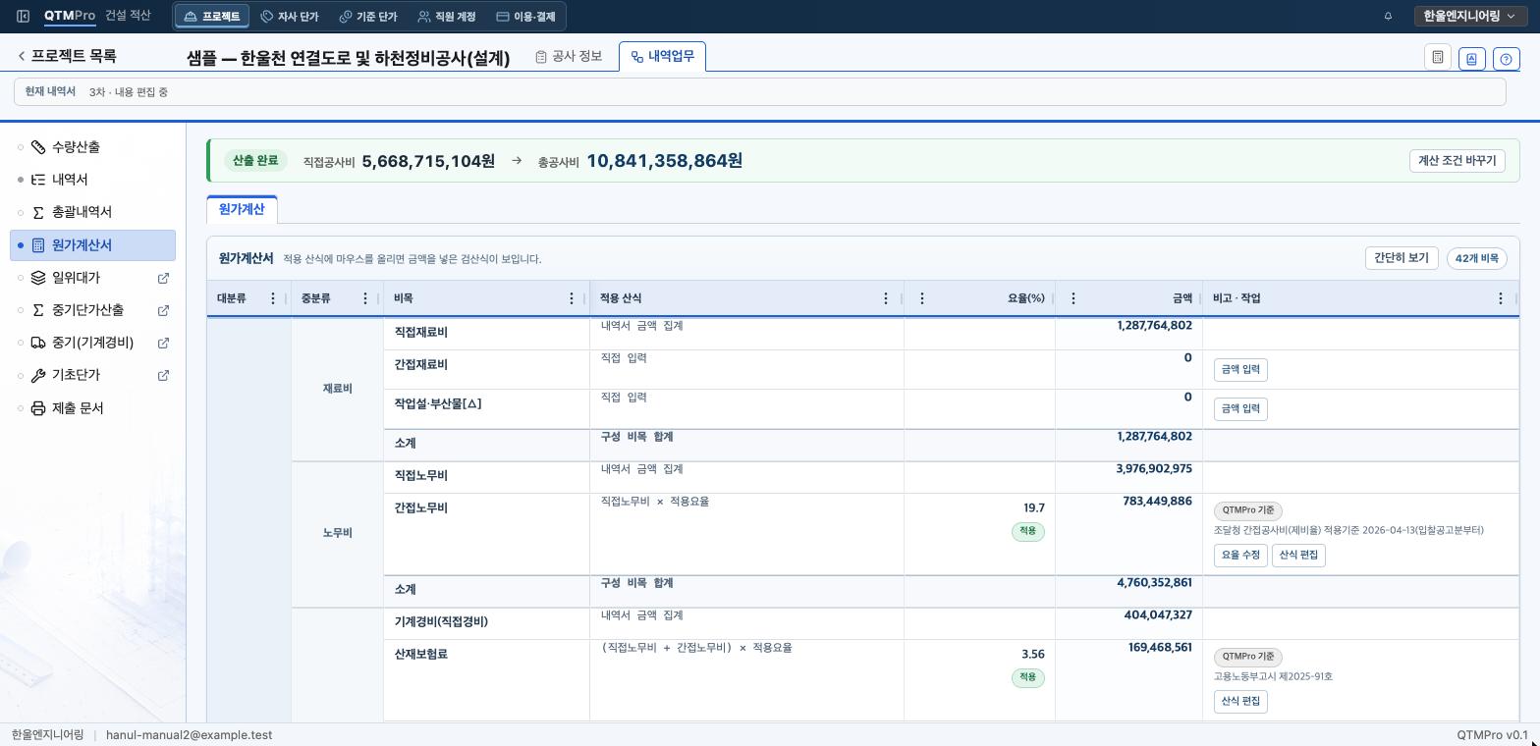Open 총괄내역서 in the sidebar
This screenshot has width=1540, height=746.
[x=93, y=212]
